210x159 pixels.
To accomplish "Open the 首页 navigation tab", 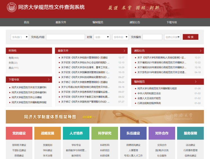I will click(x=26, y=22).
